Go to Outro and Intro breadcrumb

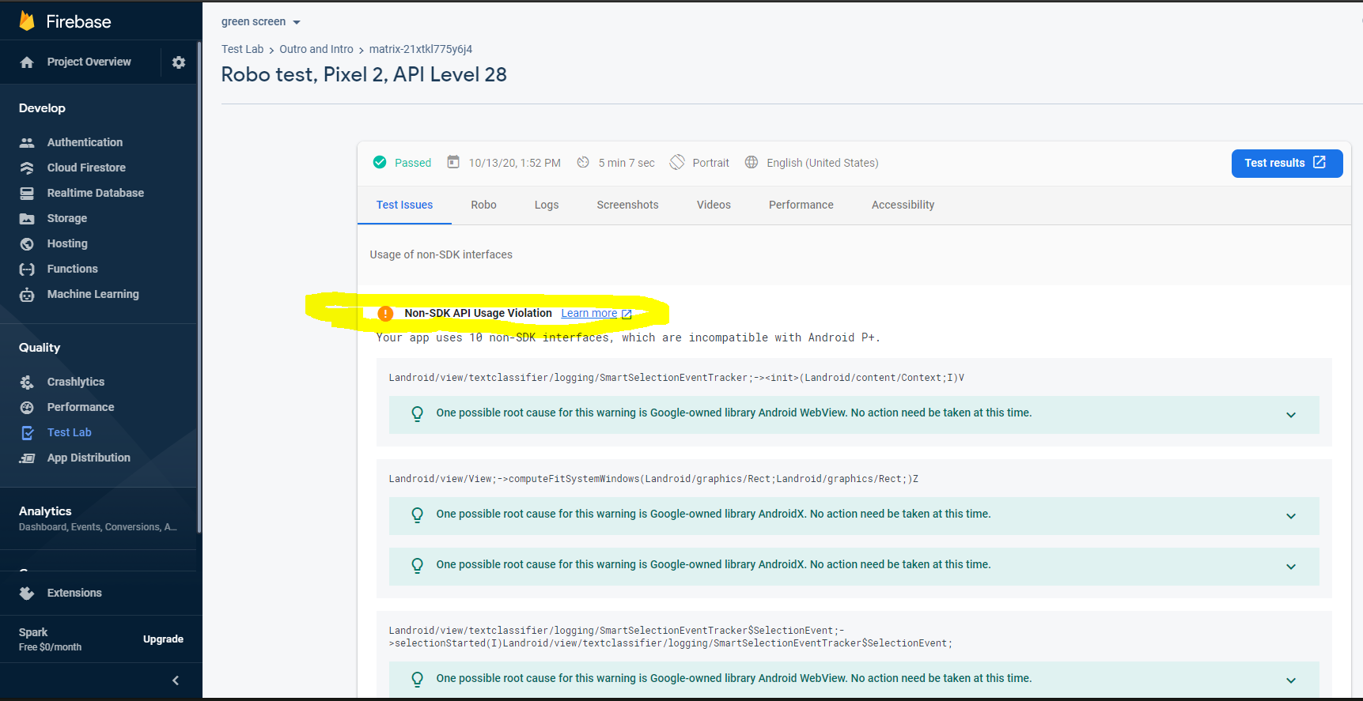pos(316,49)
